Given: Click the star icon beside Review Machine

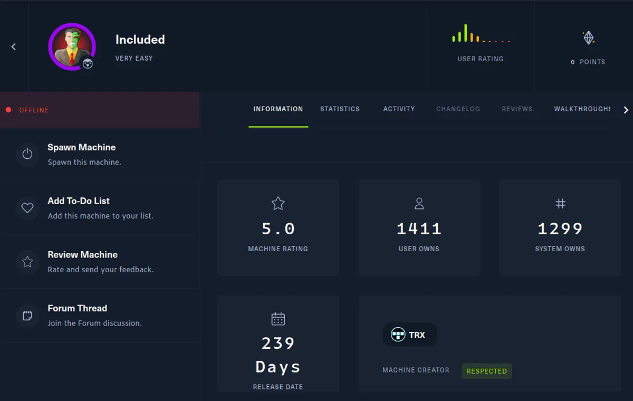Looking at the screenshot, I should click(27, 262).
